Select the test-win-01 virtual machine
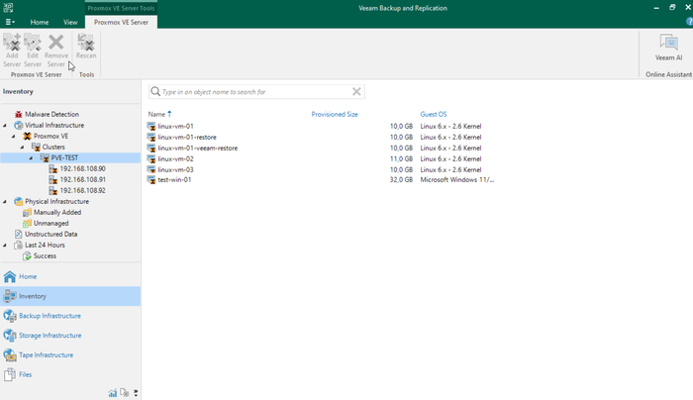 pos(174,180)
